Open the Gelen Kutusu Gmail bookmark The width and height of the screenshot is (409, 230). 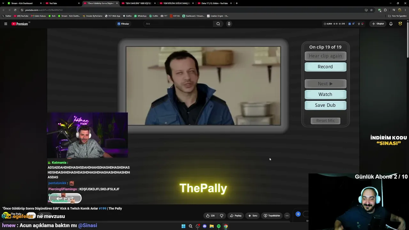(38, 16)
